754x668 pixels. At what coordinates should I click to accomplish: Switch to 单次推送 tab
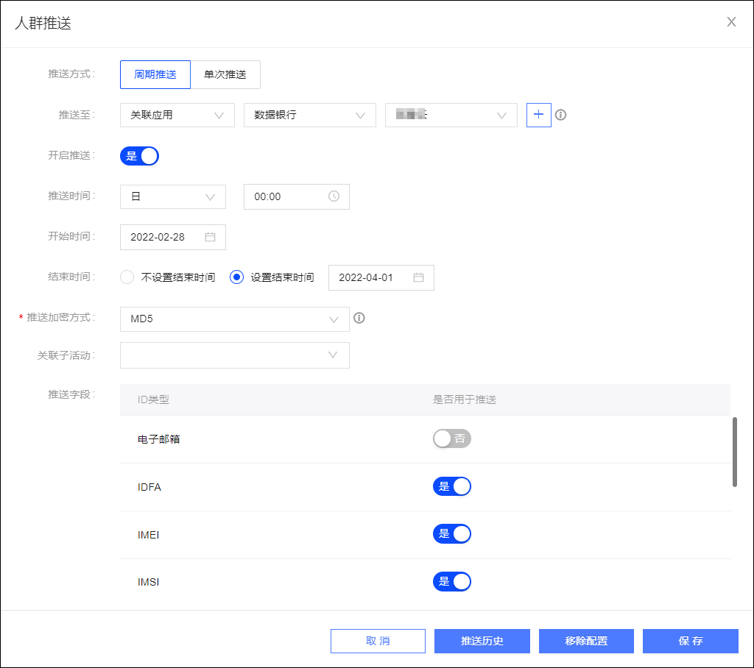(225, 74)
